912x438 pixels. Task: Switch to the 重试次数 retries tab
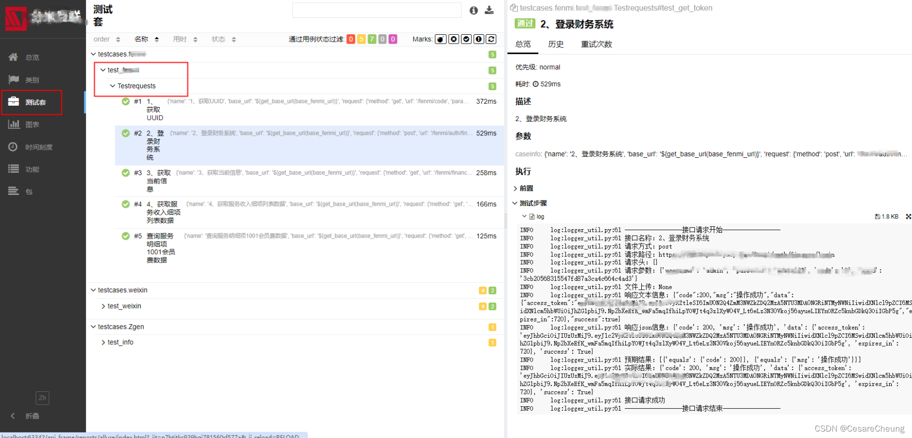(597, 44)
